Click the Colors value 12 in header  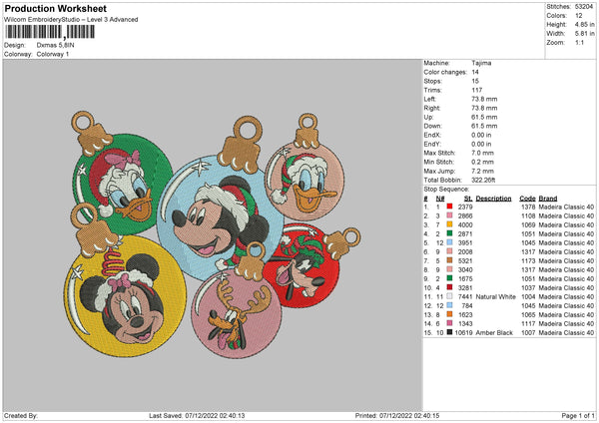point(579,16)
